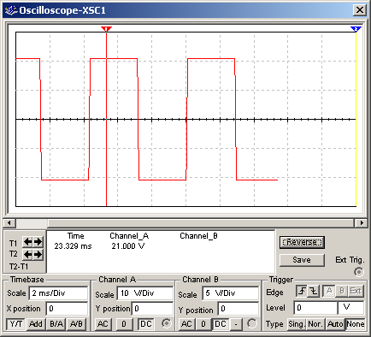Viewport: 371px width, 337px height.
Task: Set trigger type to Nor.
Action: point(315,324)
